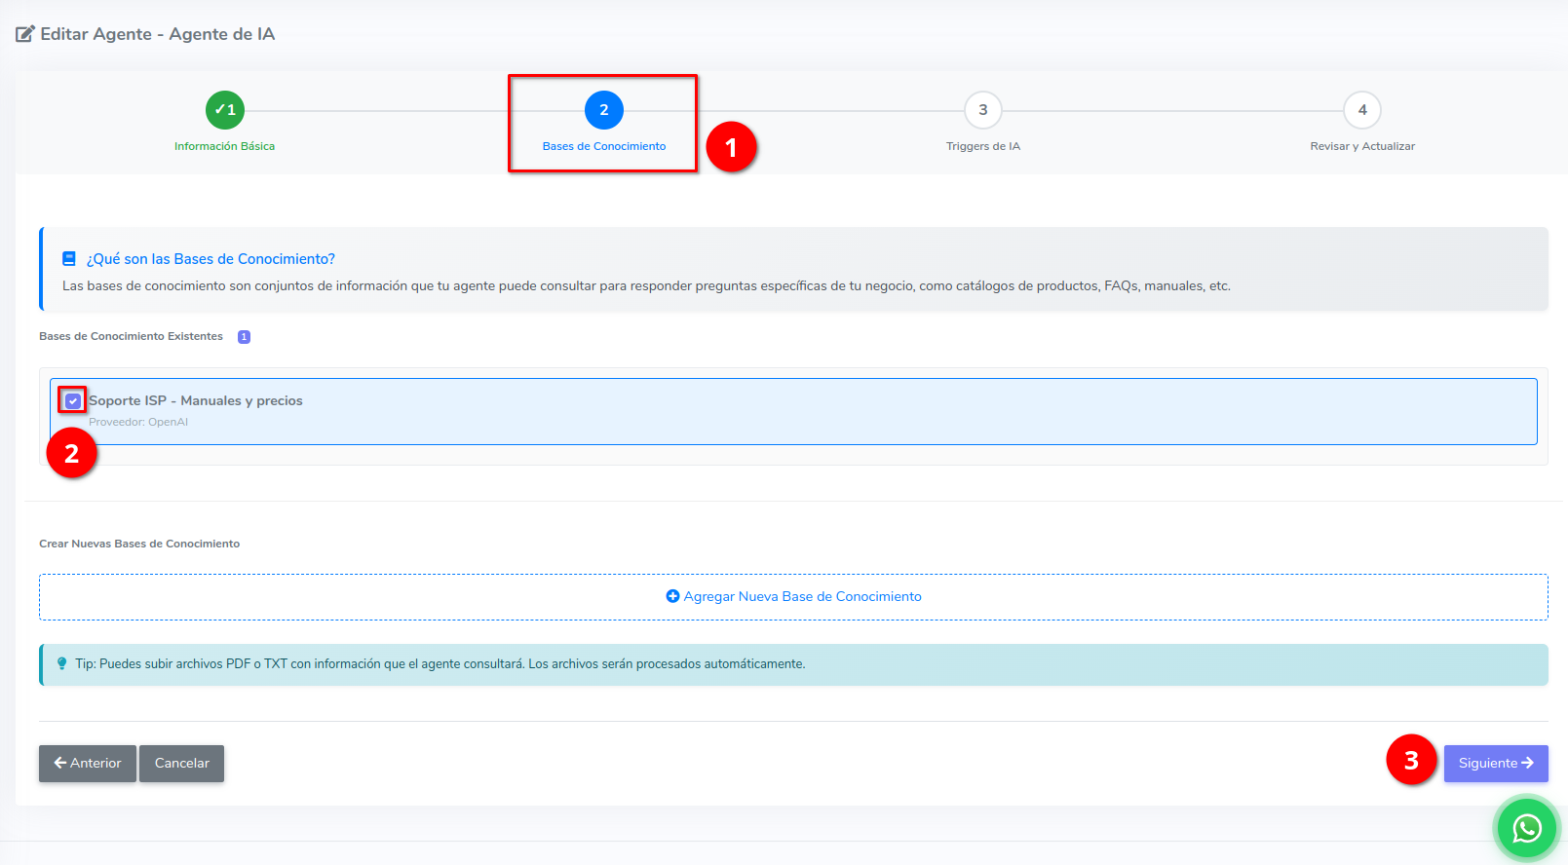Click the green checkmark step 1 circle
The height and width of the screenshot is (865, 1568).
tap(225, 110)
